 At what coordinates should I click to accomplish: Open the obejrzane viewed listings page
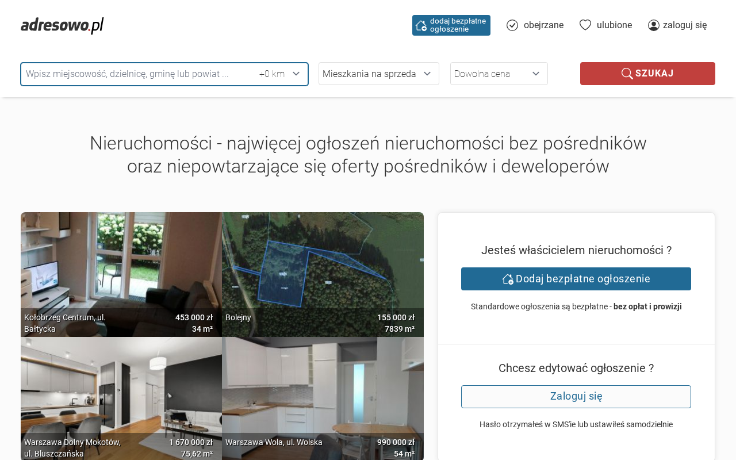[543, 25]
